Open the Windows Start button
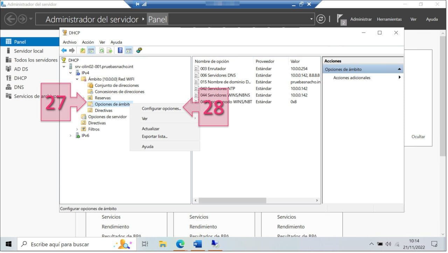448x253 pixels. point(8,244)
